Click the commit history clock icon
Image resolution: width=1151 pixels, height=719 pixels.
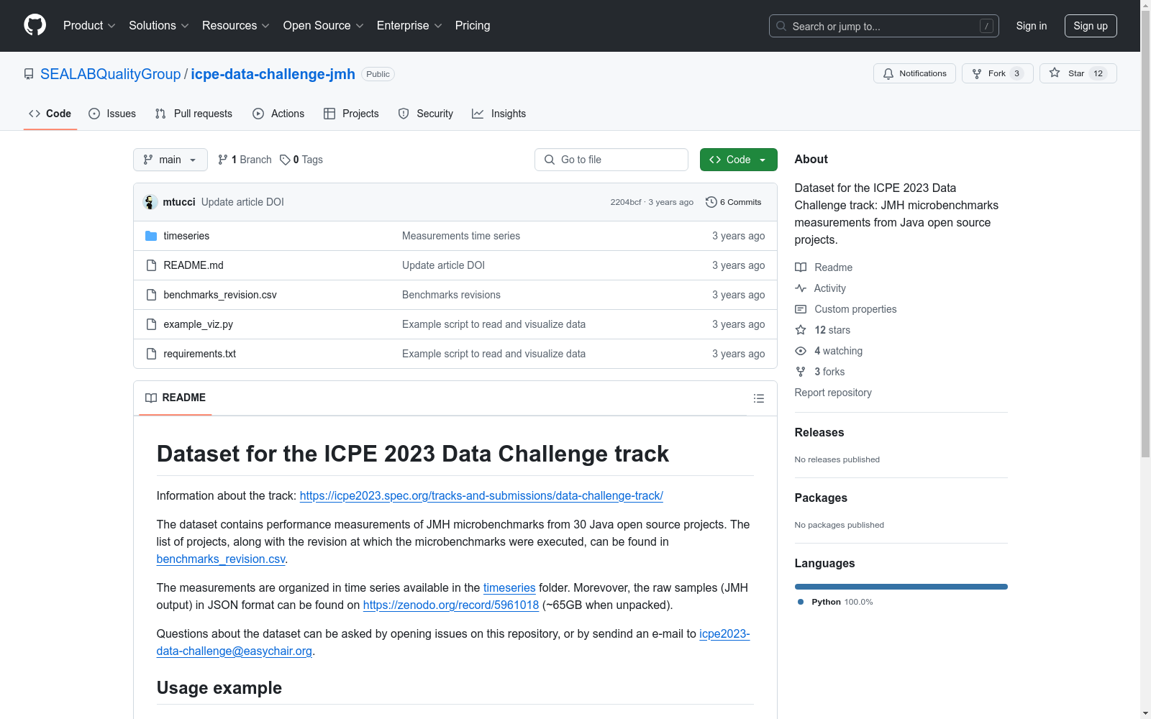[x=711, y=202]
